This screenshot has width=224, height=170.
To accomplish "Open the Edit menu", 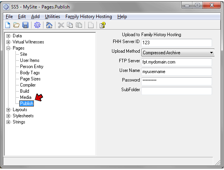I will click(x=22, y=17).
